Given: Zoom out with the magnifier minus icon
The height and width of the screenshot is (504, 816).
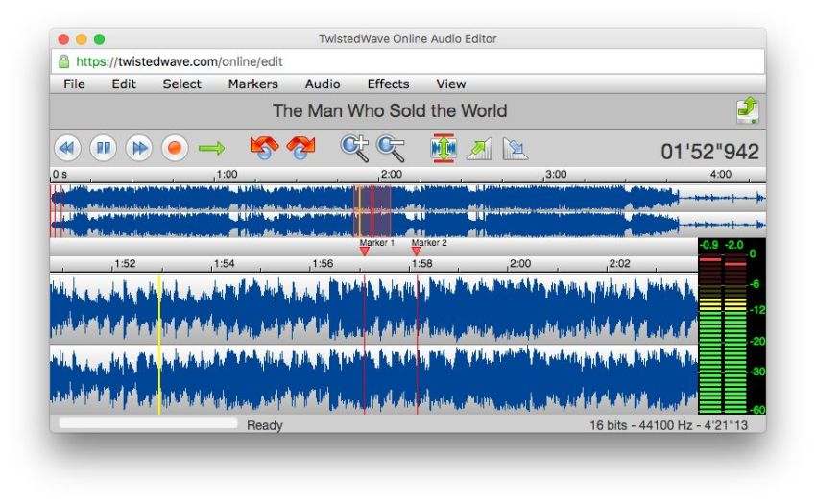Looking at the screenshot, I should click(x=391, y=149).
